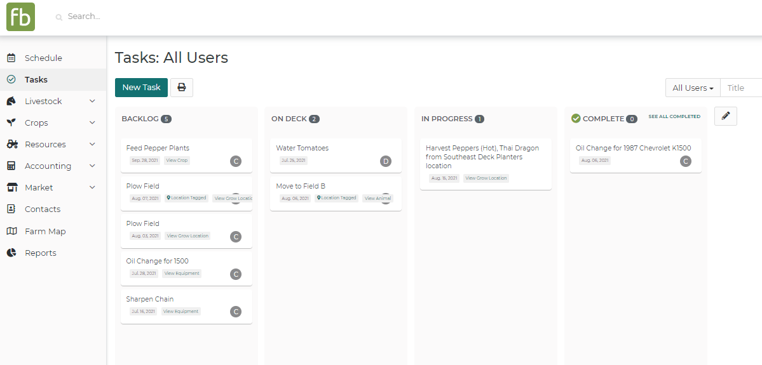
Task: Click the Farm Map icon
Action: click(11, 231)
